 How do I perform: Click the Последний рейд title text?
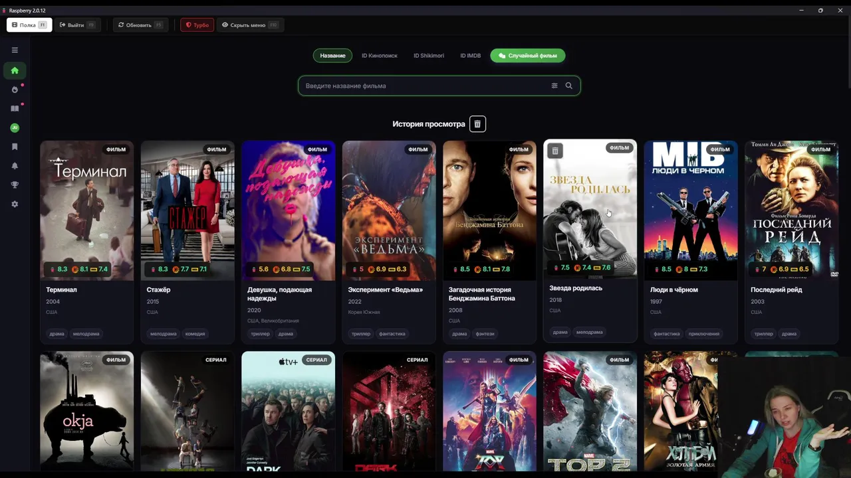coord(777,290)
